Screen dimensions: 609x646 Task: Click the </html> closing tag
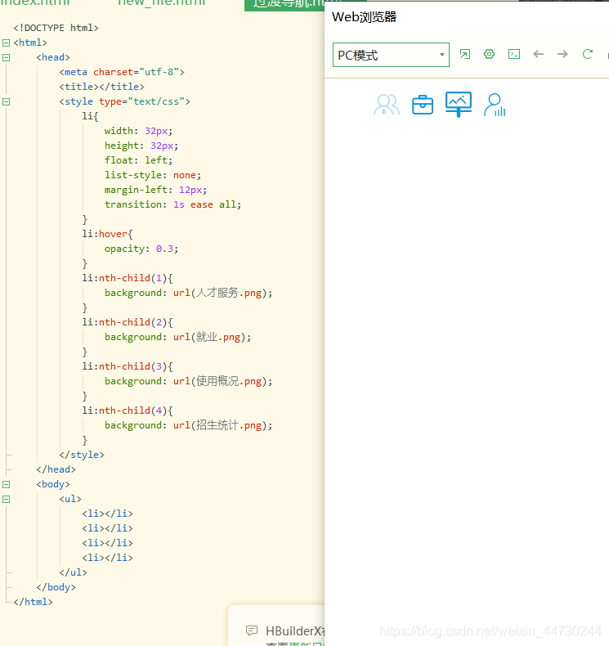pos(33,602)
